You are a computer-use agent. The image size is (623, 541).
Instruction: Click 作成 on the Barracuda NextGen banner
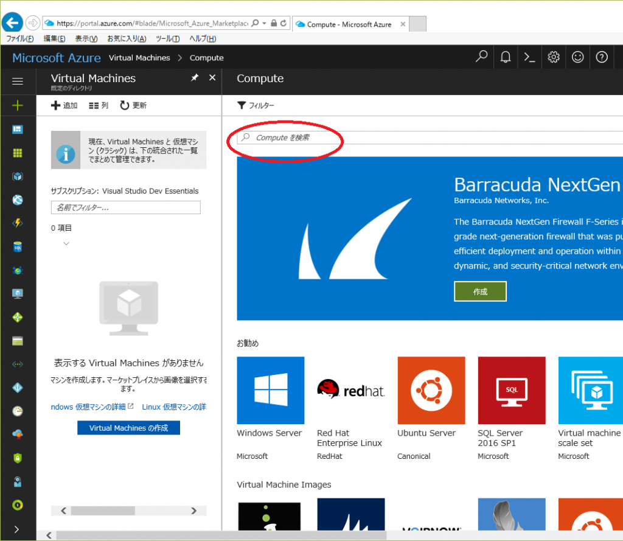pyautogui.click(x=480, y=291)
